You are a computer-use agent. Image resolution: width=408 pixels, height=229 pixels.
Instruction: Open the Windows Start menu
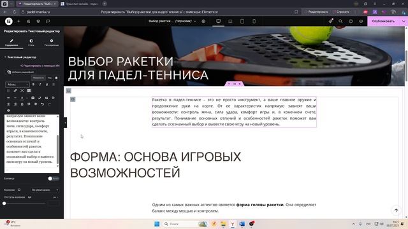tap(157, 224)
